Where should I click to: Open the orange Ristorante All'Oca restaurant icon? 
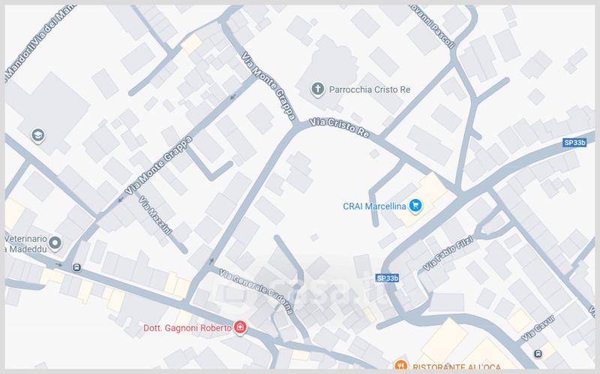tap(400, 366)
